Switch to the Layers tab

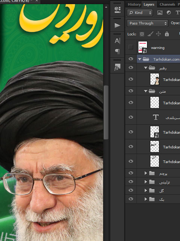pos(149,5)
